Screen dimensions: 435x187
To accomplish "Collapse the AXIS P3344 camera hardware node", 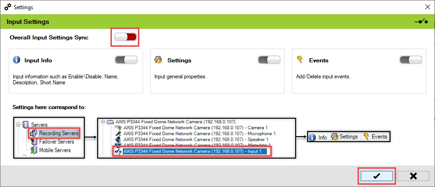I will (x=103, y=121).
